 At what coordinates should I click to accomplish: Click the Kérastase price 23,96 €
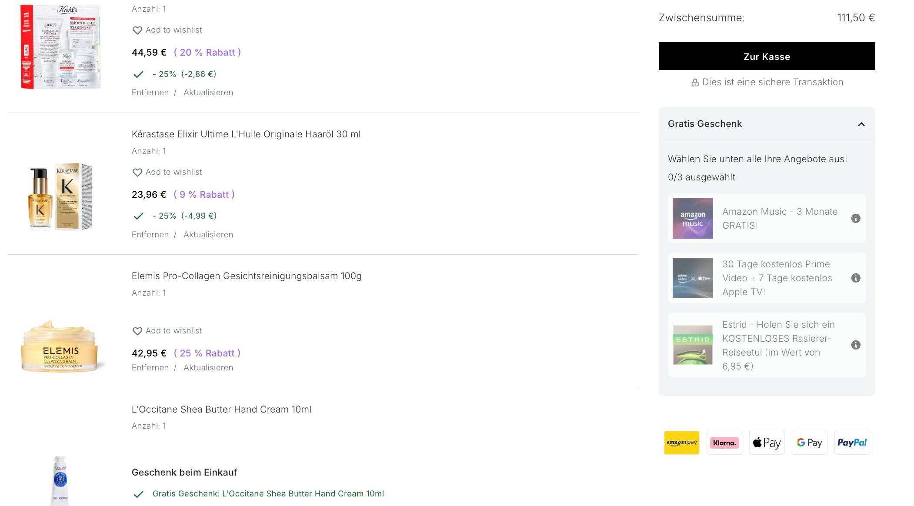(x=149, y=195)
